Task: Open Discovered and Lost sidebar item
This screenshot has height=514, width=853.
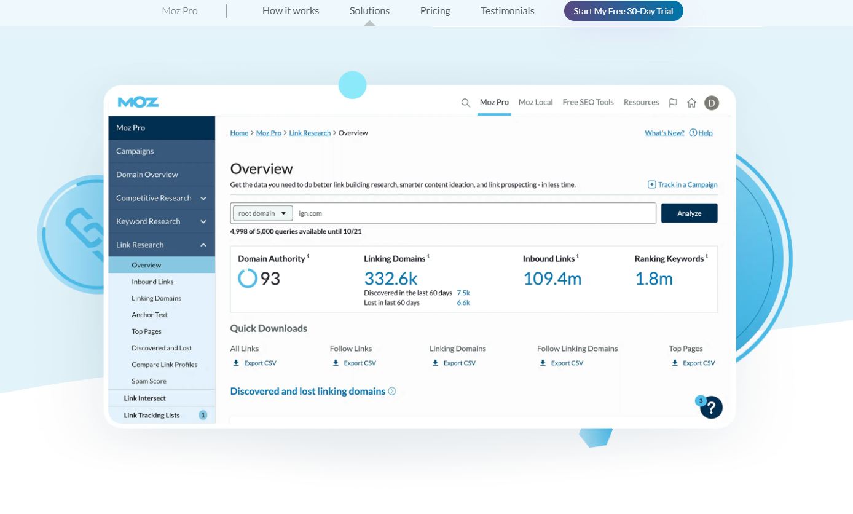Action: pos(162,348)
